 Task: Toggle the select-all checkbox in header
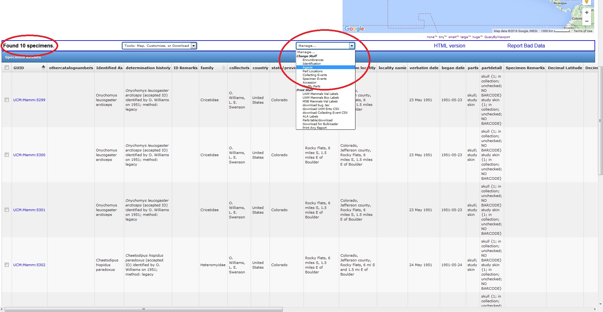[x=7, y=68]
